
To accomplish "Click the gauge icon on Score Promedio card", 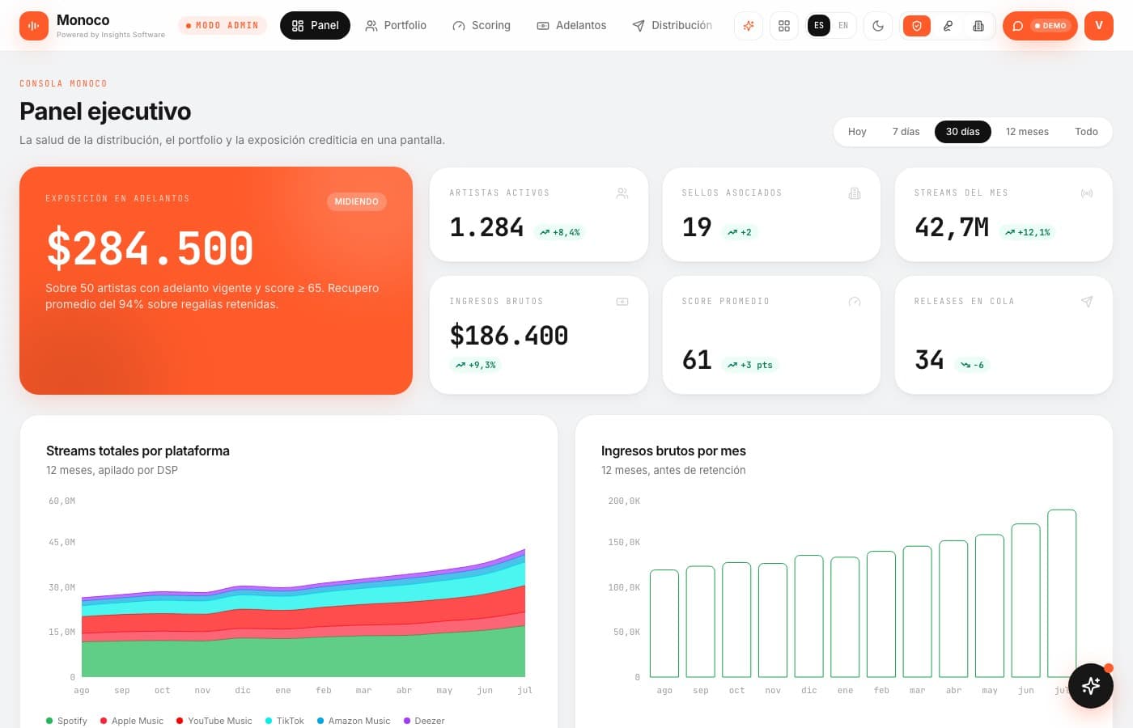I will click(x=855, y=302).
